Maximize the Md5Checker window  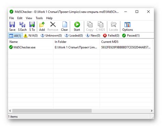(137, 12)
